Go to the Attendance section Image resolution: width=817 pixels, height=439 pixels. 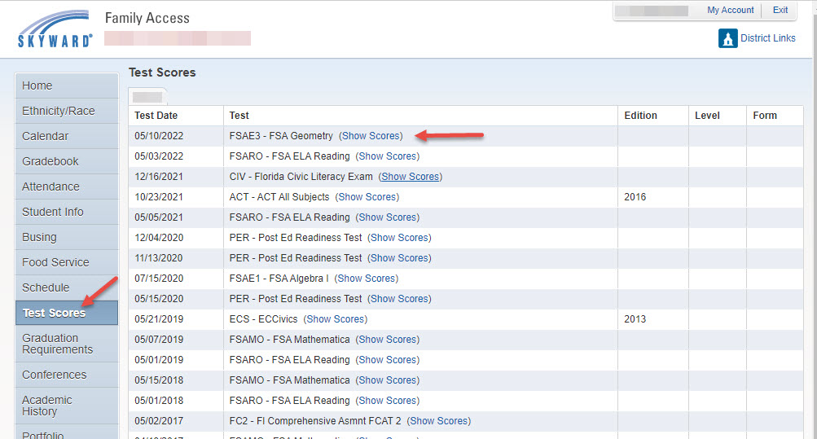(51, 187)
